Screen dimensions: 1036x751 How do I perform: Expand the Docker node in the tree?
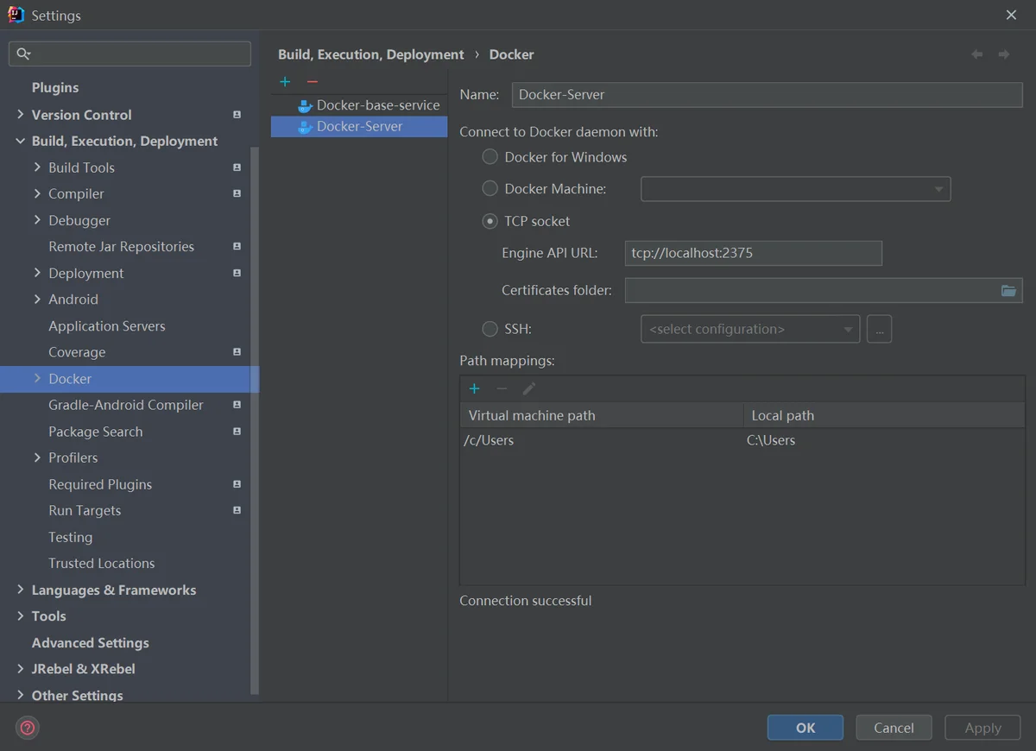(37, 378)
